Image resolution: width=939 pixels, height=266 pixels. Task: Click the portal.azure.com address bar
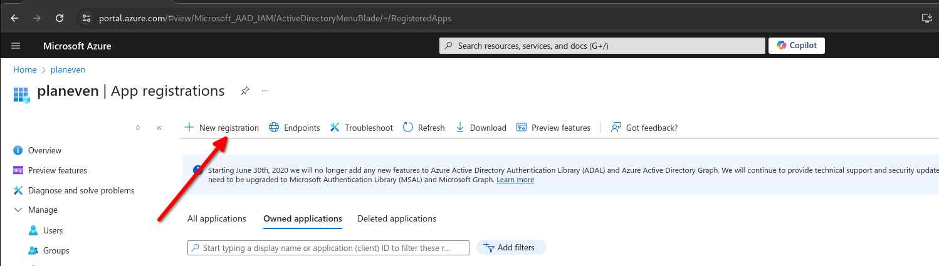(275, 18)
